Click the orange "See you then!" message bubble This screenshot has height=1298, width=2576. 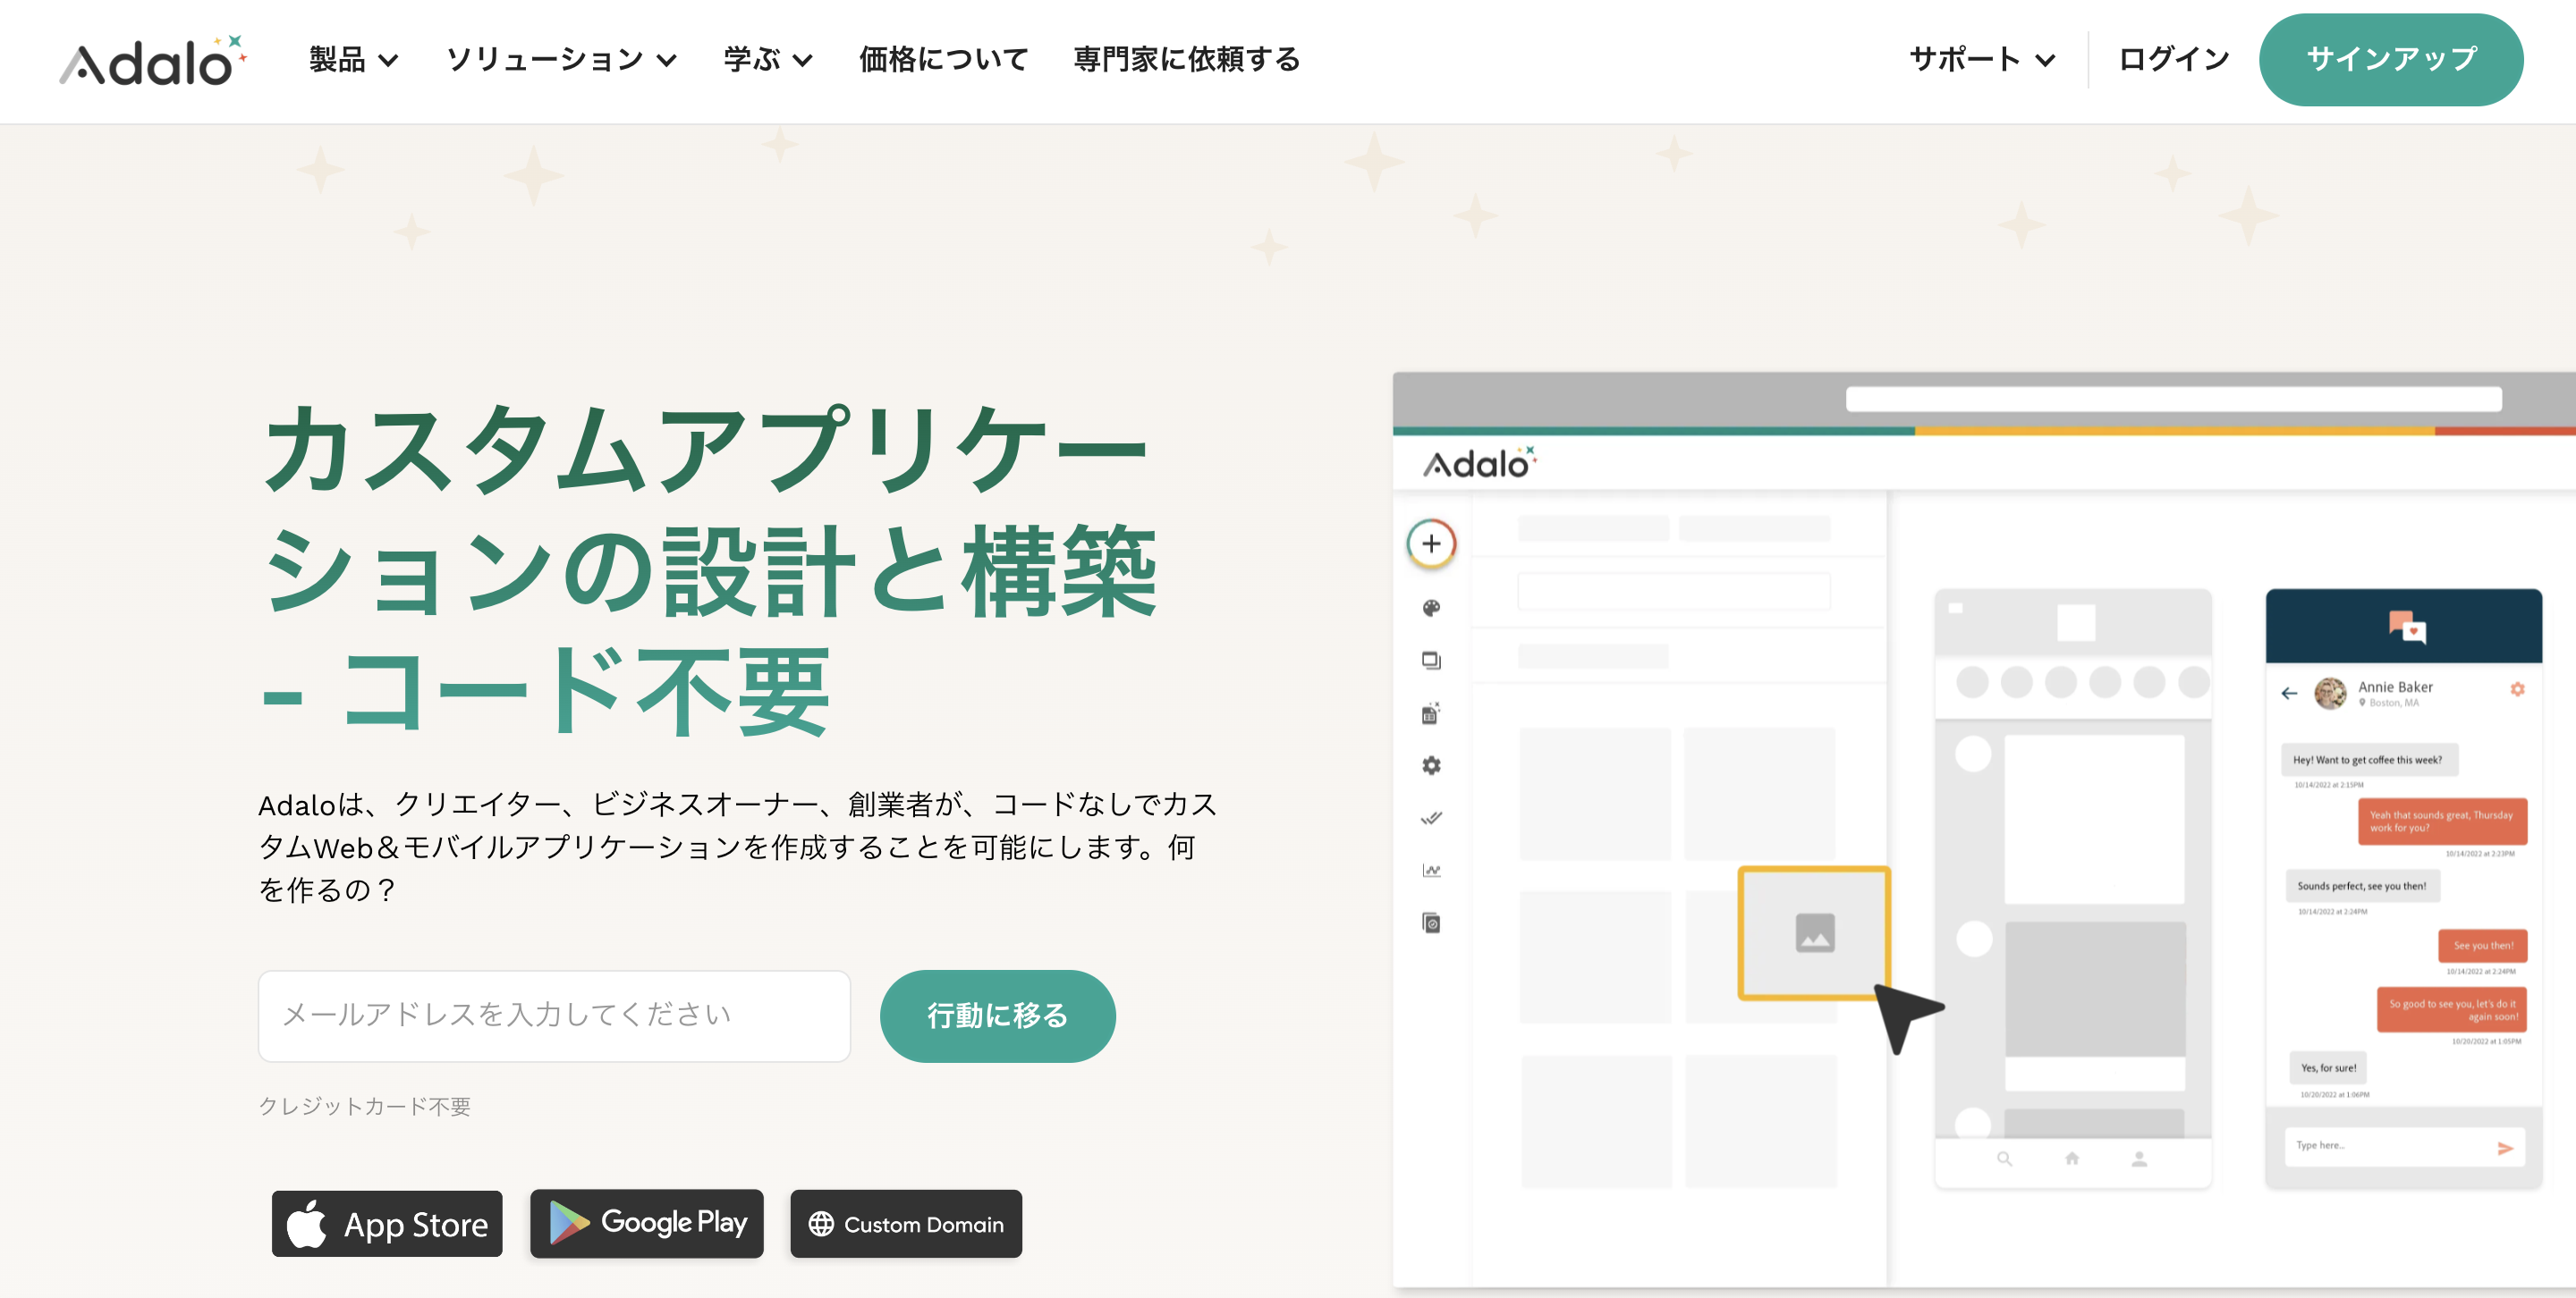(2483, 945)
